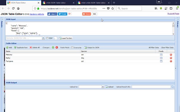Toggle the CSV checkbox
Viewport: 180px width, 112px height.
[47, 38]
